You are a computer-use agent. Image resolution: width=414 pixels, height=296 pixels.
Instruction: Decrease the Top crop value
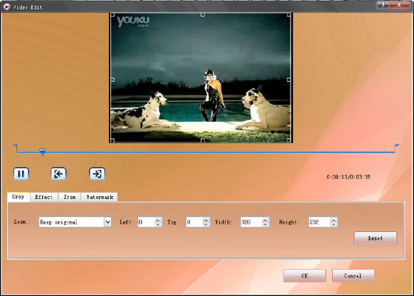click(206, 224)
